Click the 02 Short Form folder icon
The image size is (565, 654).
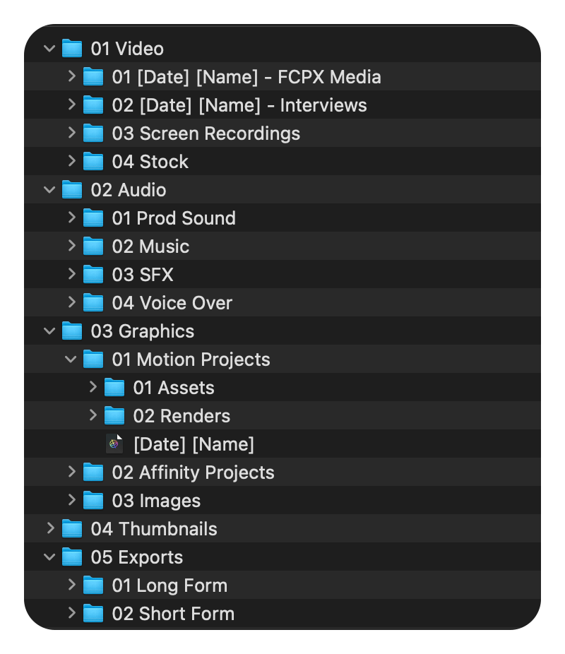pos(93,614)
